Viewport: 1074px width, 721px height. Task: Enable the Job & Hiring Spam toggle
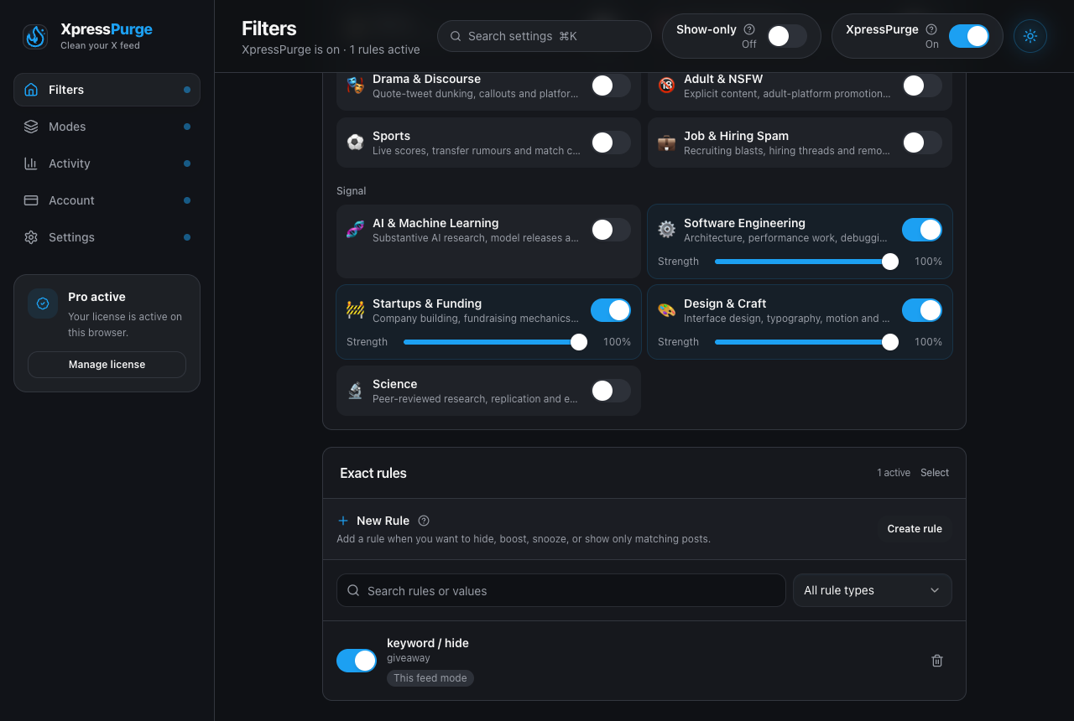click(922, 143)
